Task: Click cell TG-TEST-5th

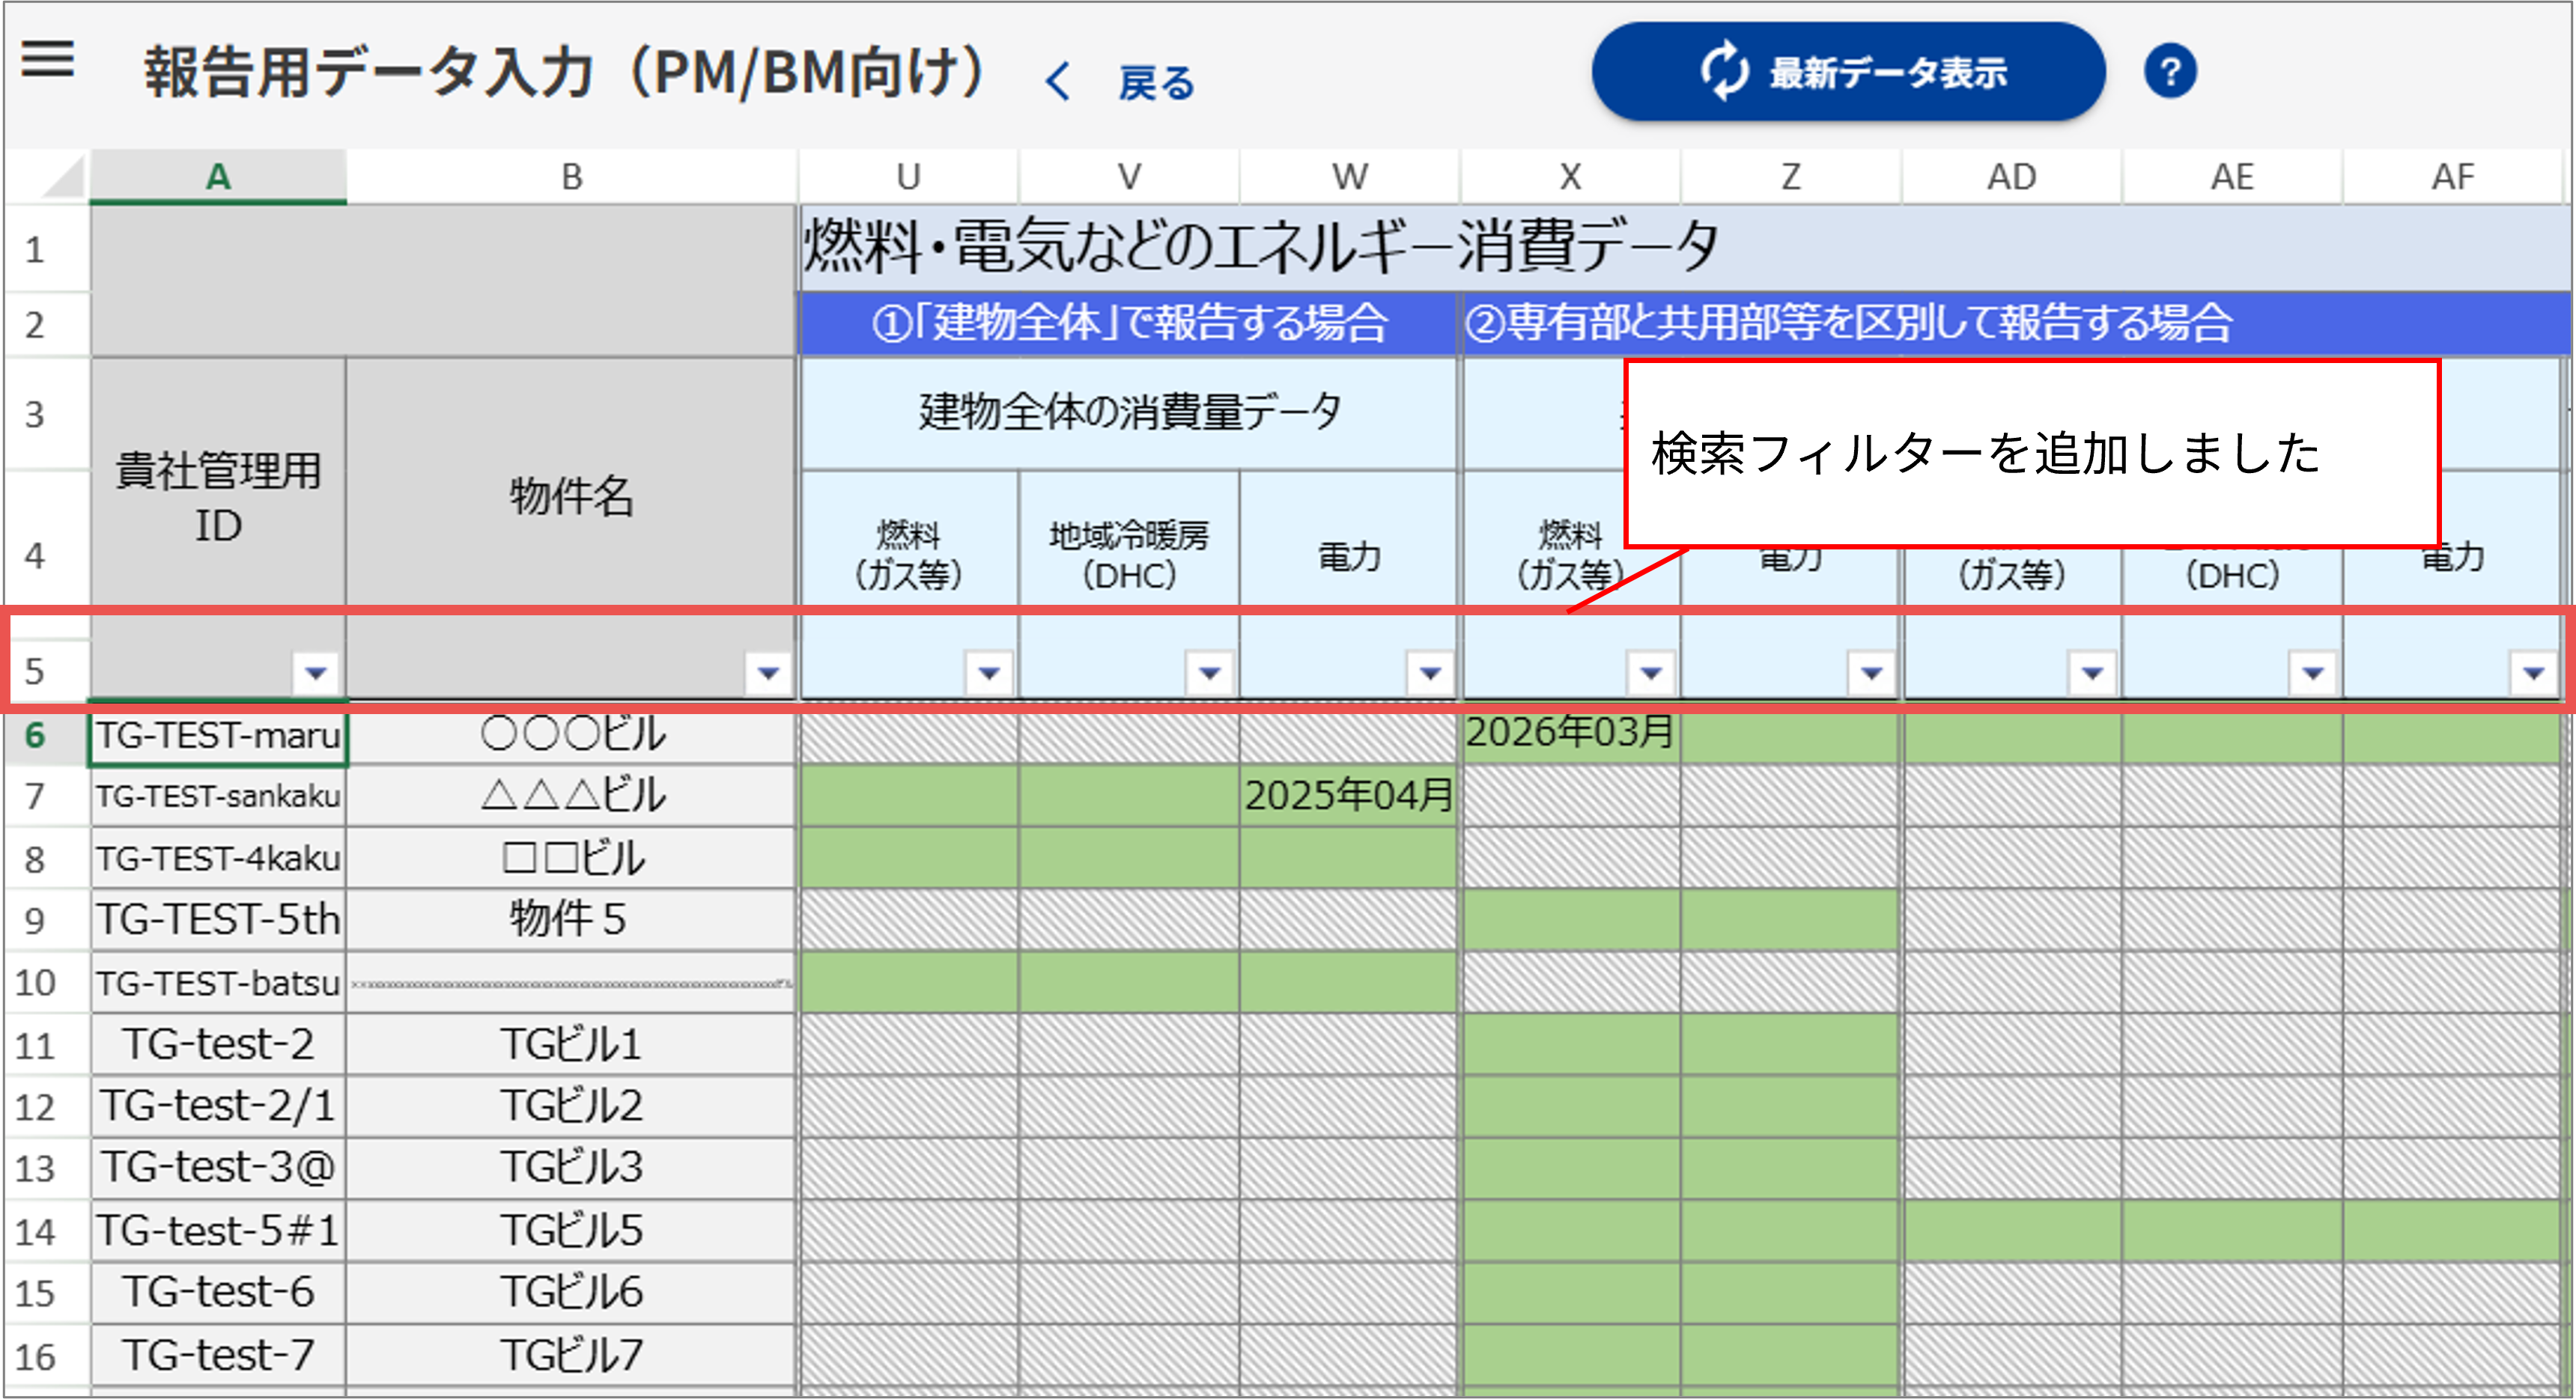Action: click(x=218, y=919)
